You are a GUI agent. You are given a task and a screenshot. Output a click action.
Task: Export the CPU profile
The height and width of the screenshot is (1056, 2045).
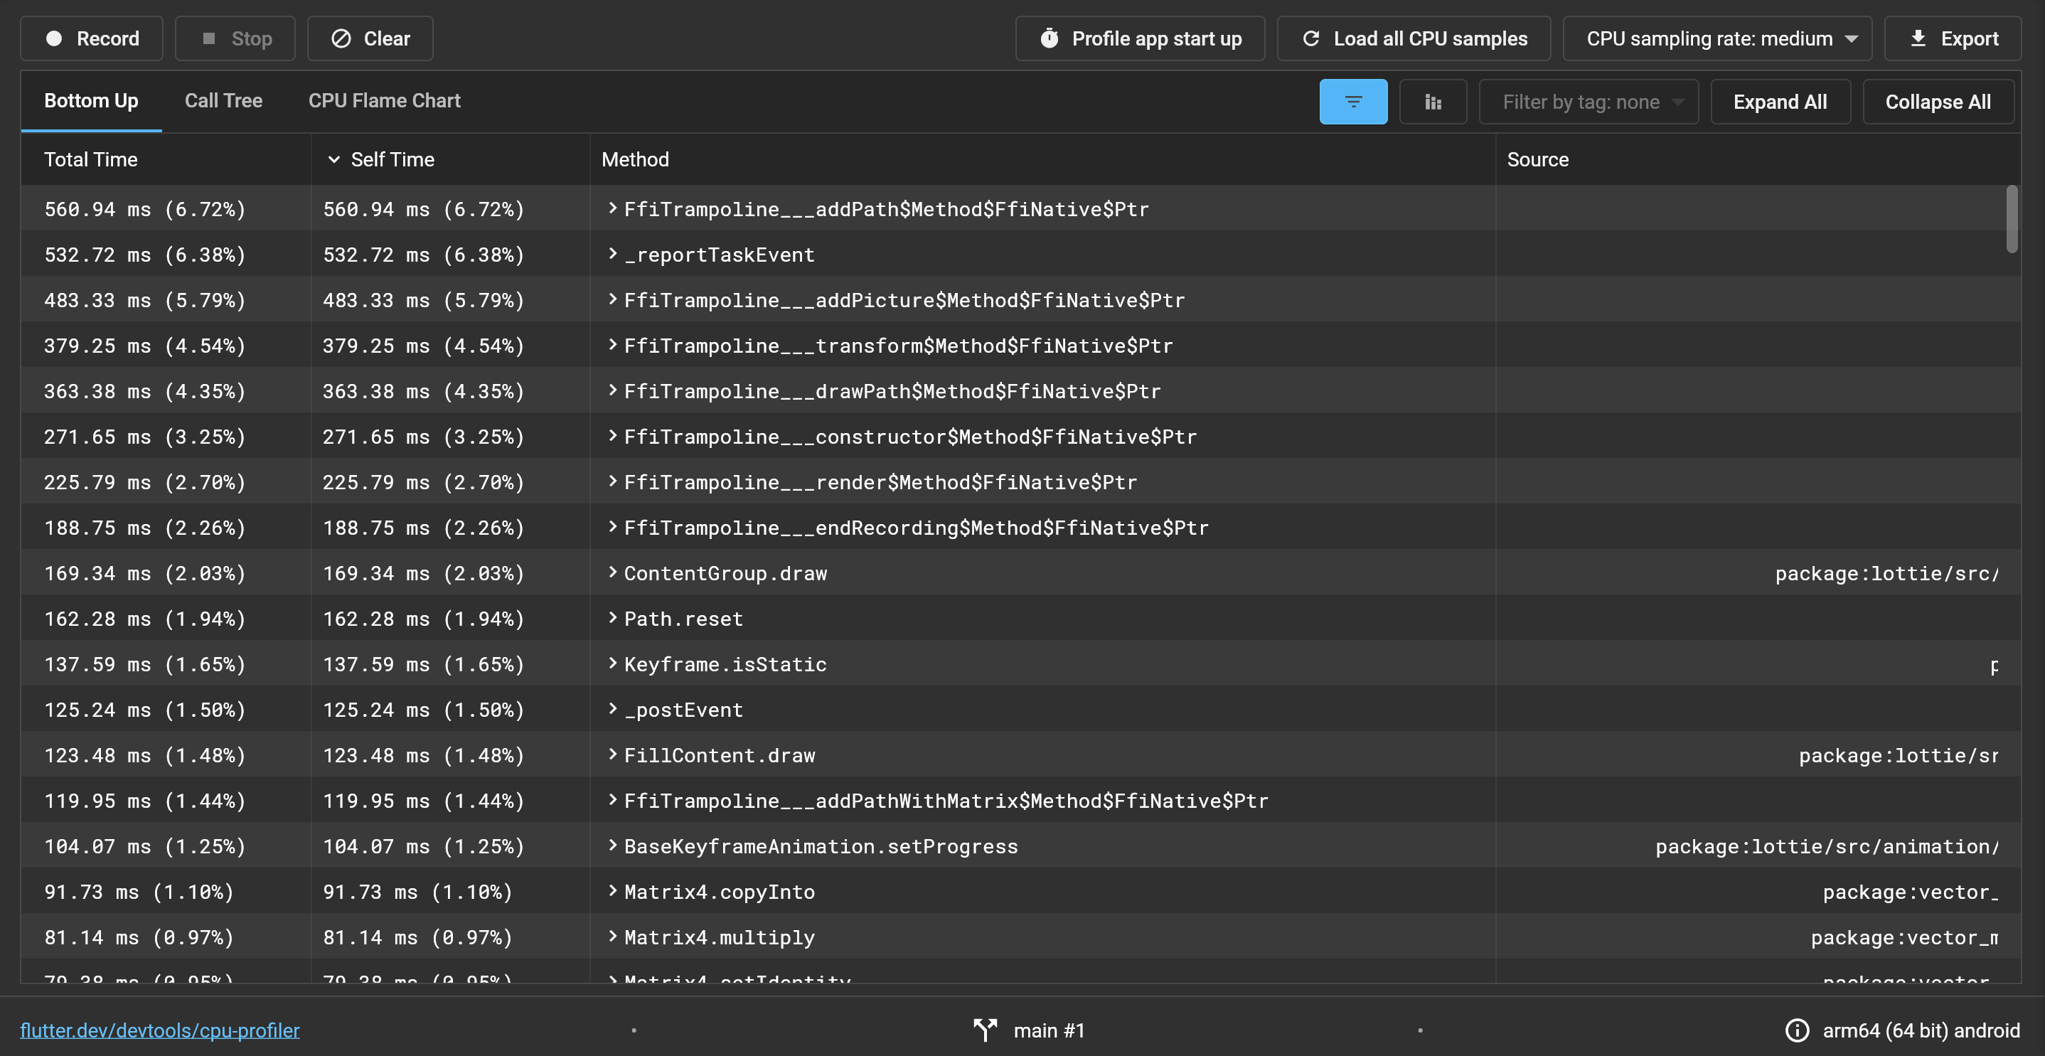tap(1952, 38)
